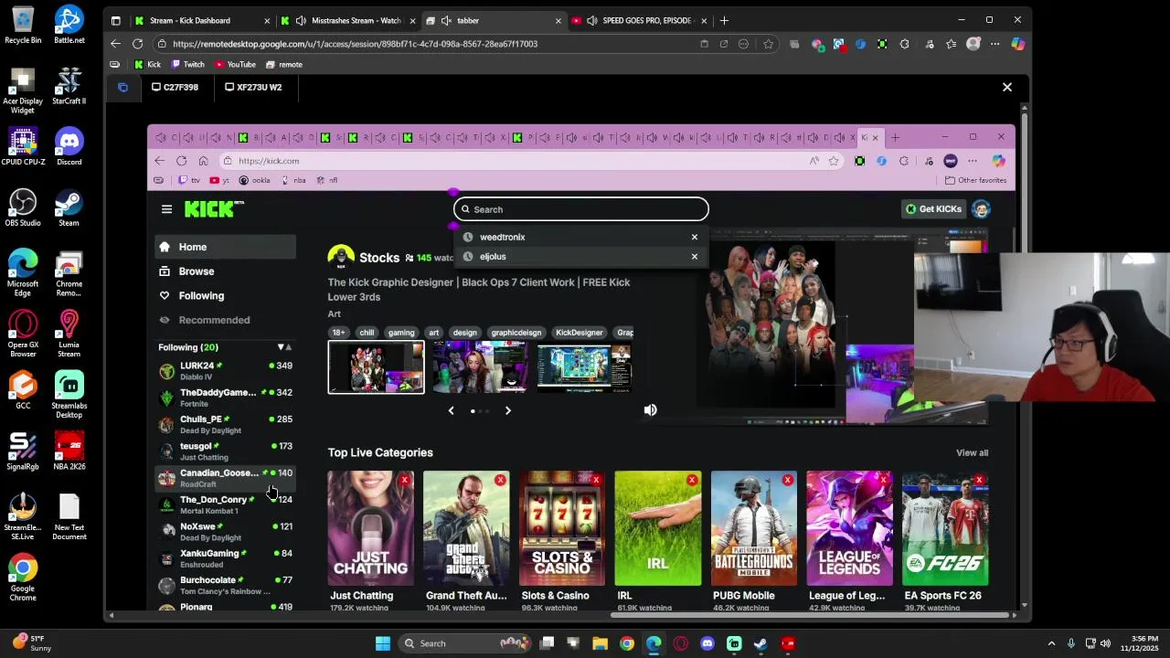Image resolution: width=1170 pixels, height=658 pixels.
Task: Open LURK24 channel in Following list
Action: click(225, 370)
